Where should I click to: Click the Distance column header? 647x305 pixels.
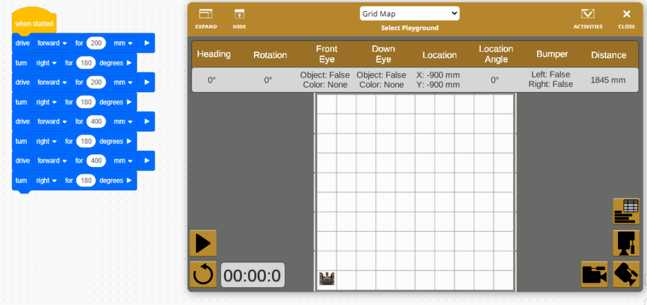608,55
